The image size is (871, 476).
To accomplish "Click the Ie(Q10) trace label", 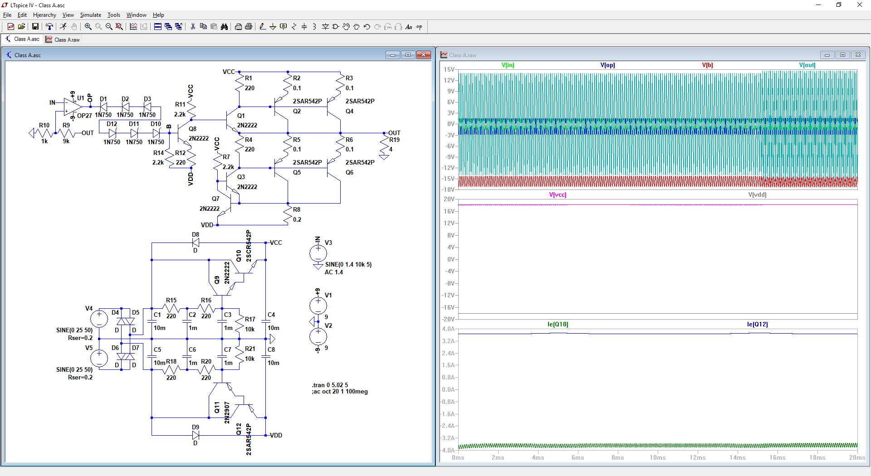I will coord(558,325).
